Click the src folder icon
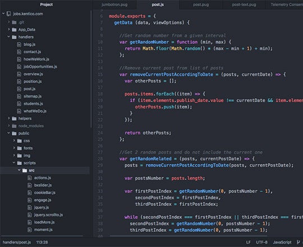 25,171
